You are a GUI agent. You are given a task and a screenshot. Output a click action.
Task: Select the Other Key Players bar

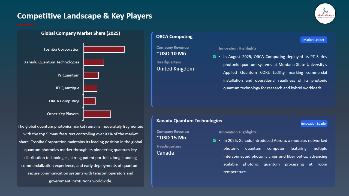click(97, 114)
